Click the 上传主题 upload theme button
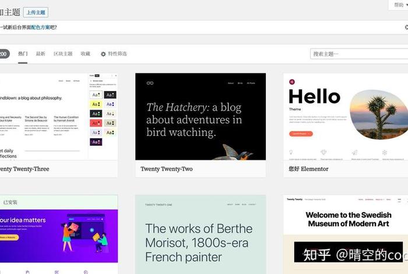The image size is (408, 274). [x=36, y=12]
